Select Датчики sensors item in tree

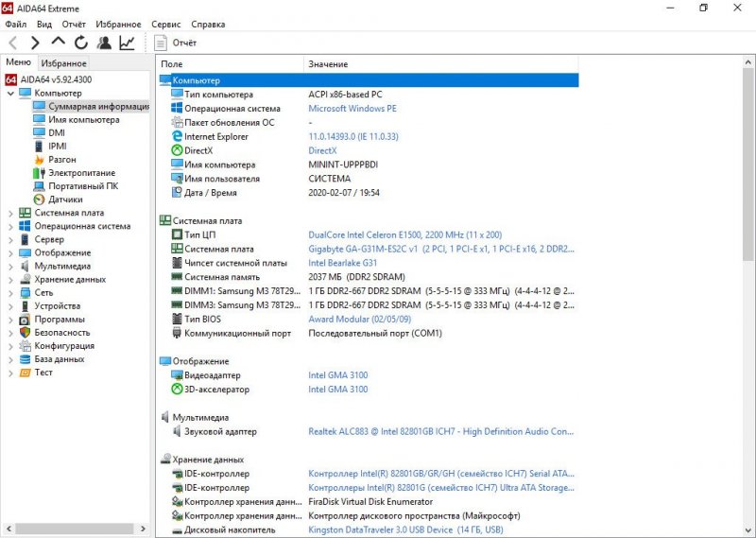tap(65, 200)
